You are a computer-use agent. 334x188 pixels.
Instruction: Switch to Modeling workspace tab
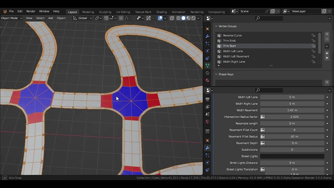tap(88, 12)
